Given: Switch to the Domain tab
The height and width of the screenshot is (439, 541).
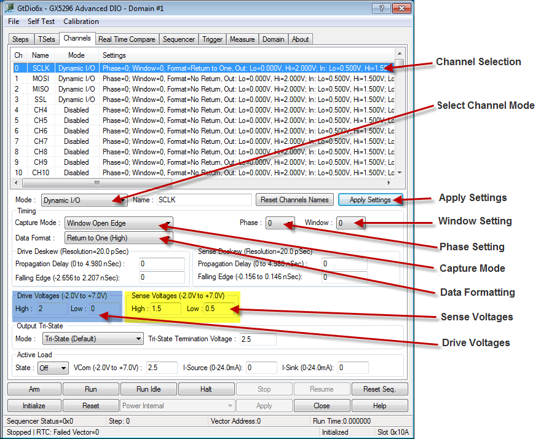Looking at the screenshot, I should point(273,39).
